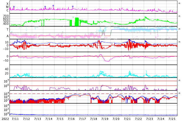Click the highest flare marker circle on 7/14
Image resolution: width=182 pixels, height=121 pixels.
(53, 5)
